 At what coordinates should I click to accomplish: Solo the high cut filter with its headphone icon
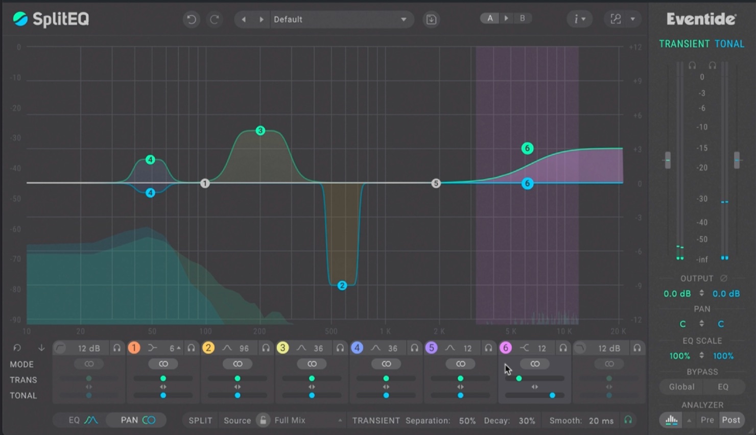pyautogui.click(x=637, y=348)
